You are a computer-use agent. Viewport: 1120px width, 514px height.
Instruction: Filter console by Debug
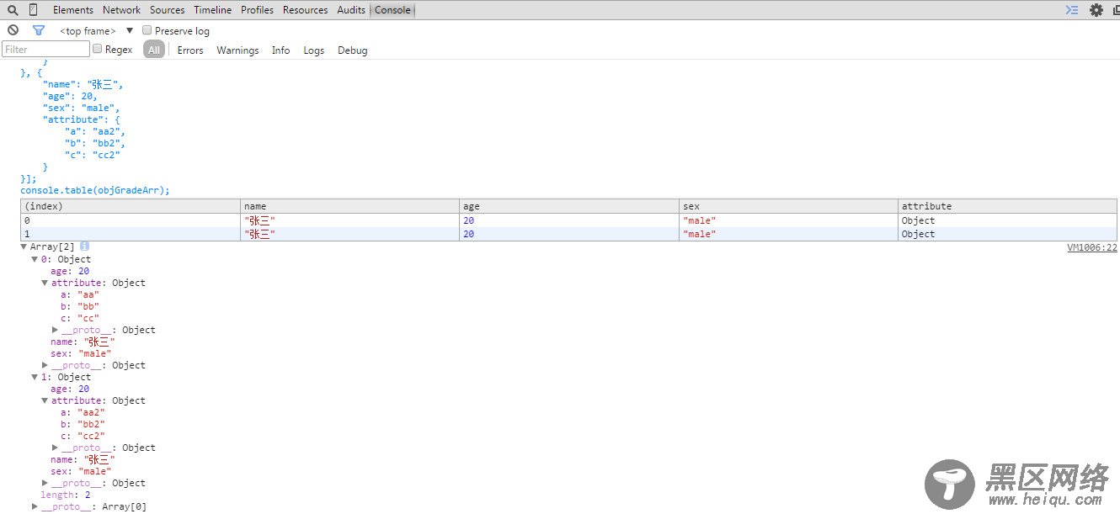pos(353,50)
